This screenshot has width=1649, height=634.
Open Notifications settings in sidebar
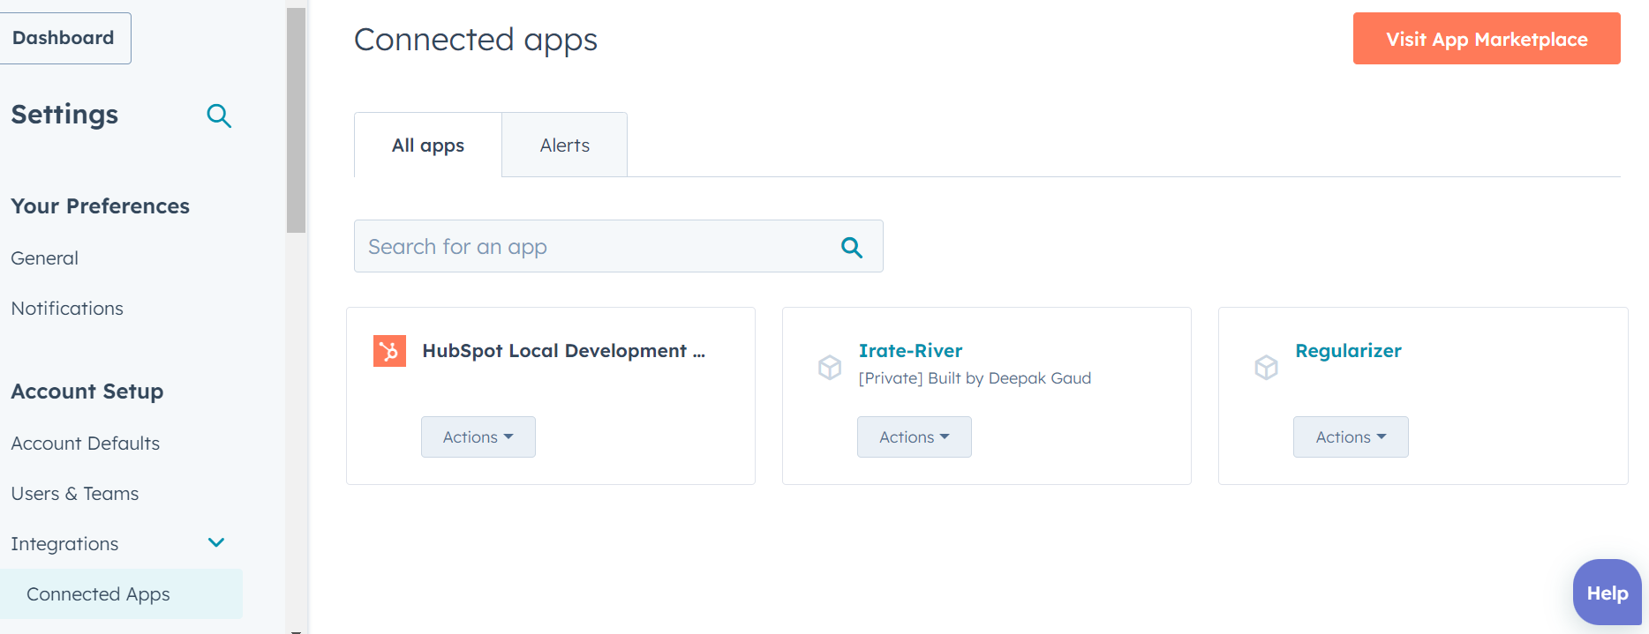coord(67,309)
